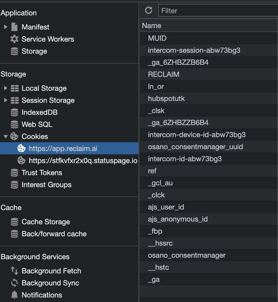This screenshot has width=278, height=302.
Task: Sort by the Name column header
Action: click(209, 26)
